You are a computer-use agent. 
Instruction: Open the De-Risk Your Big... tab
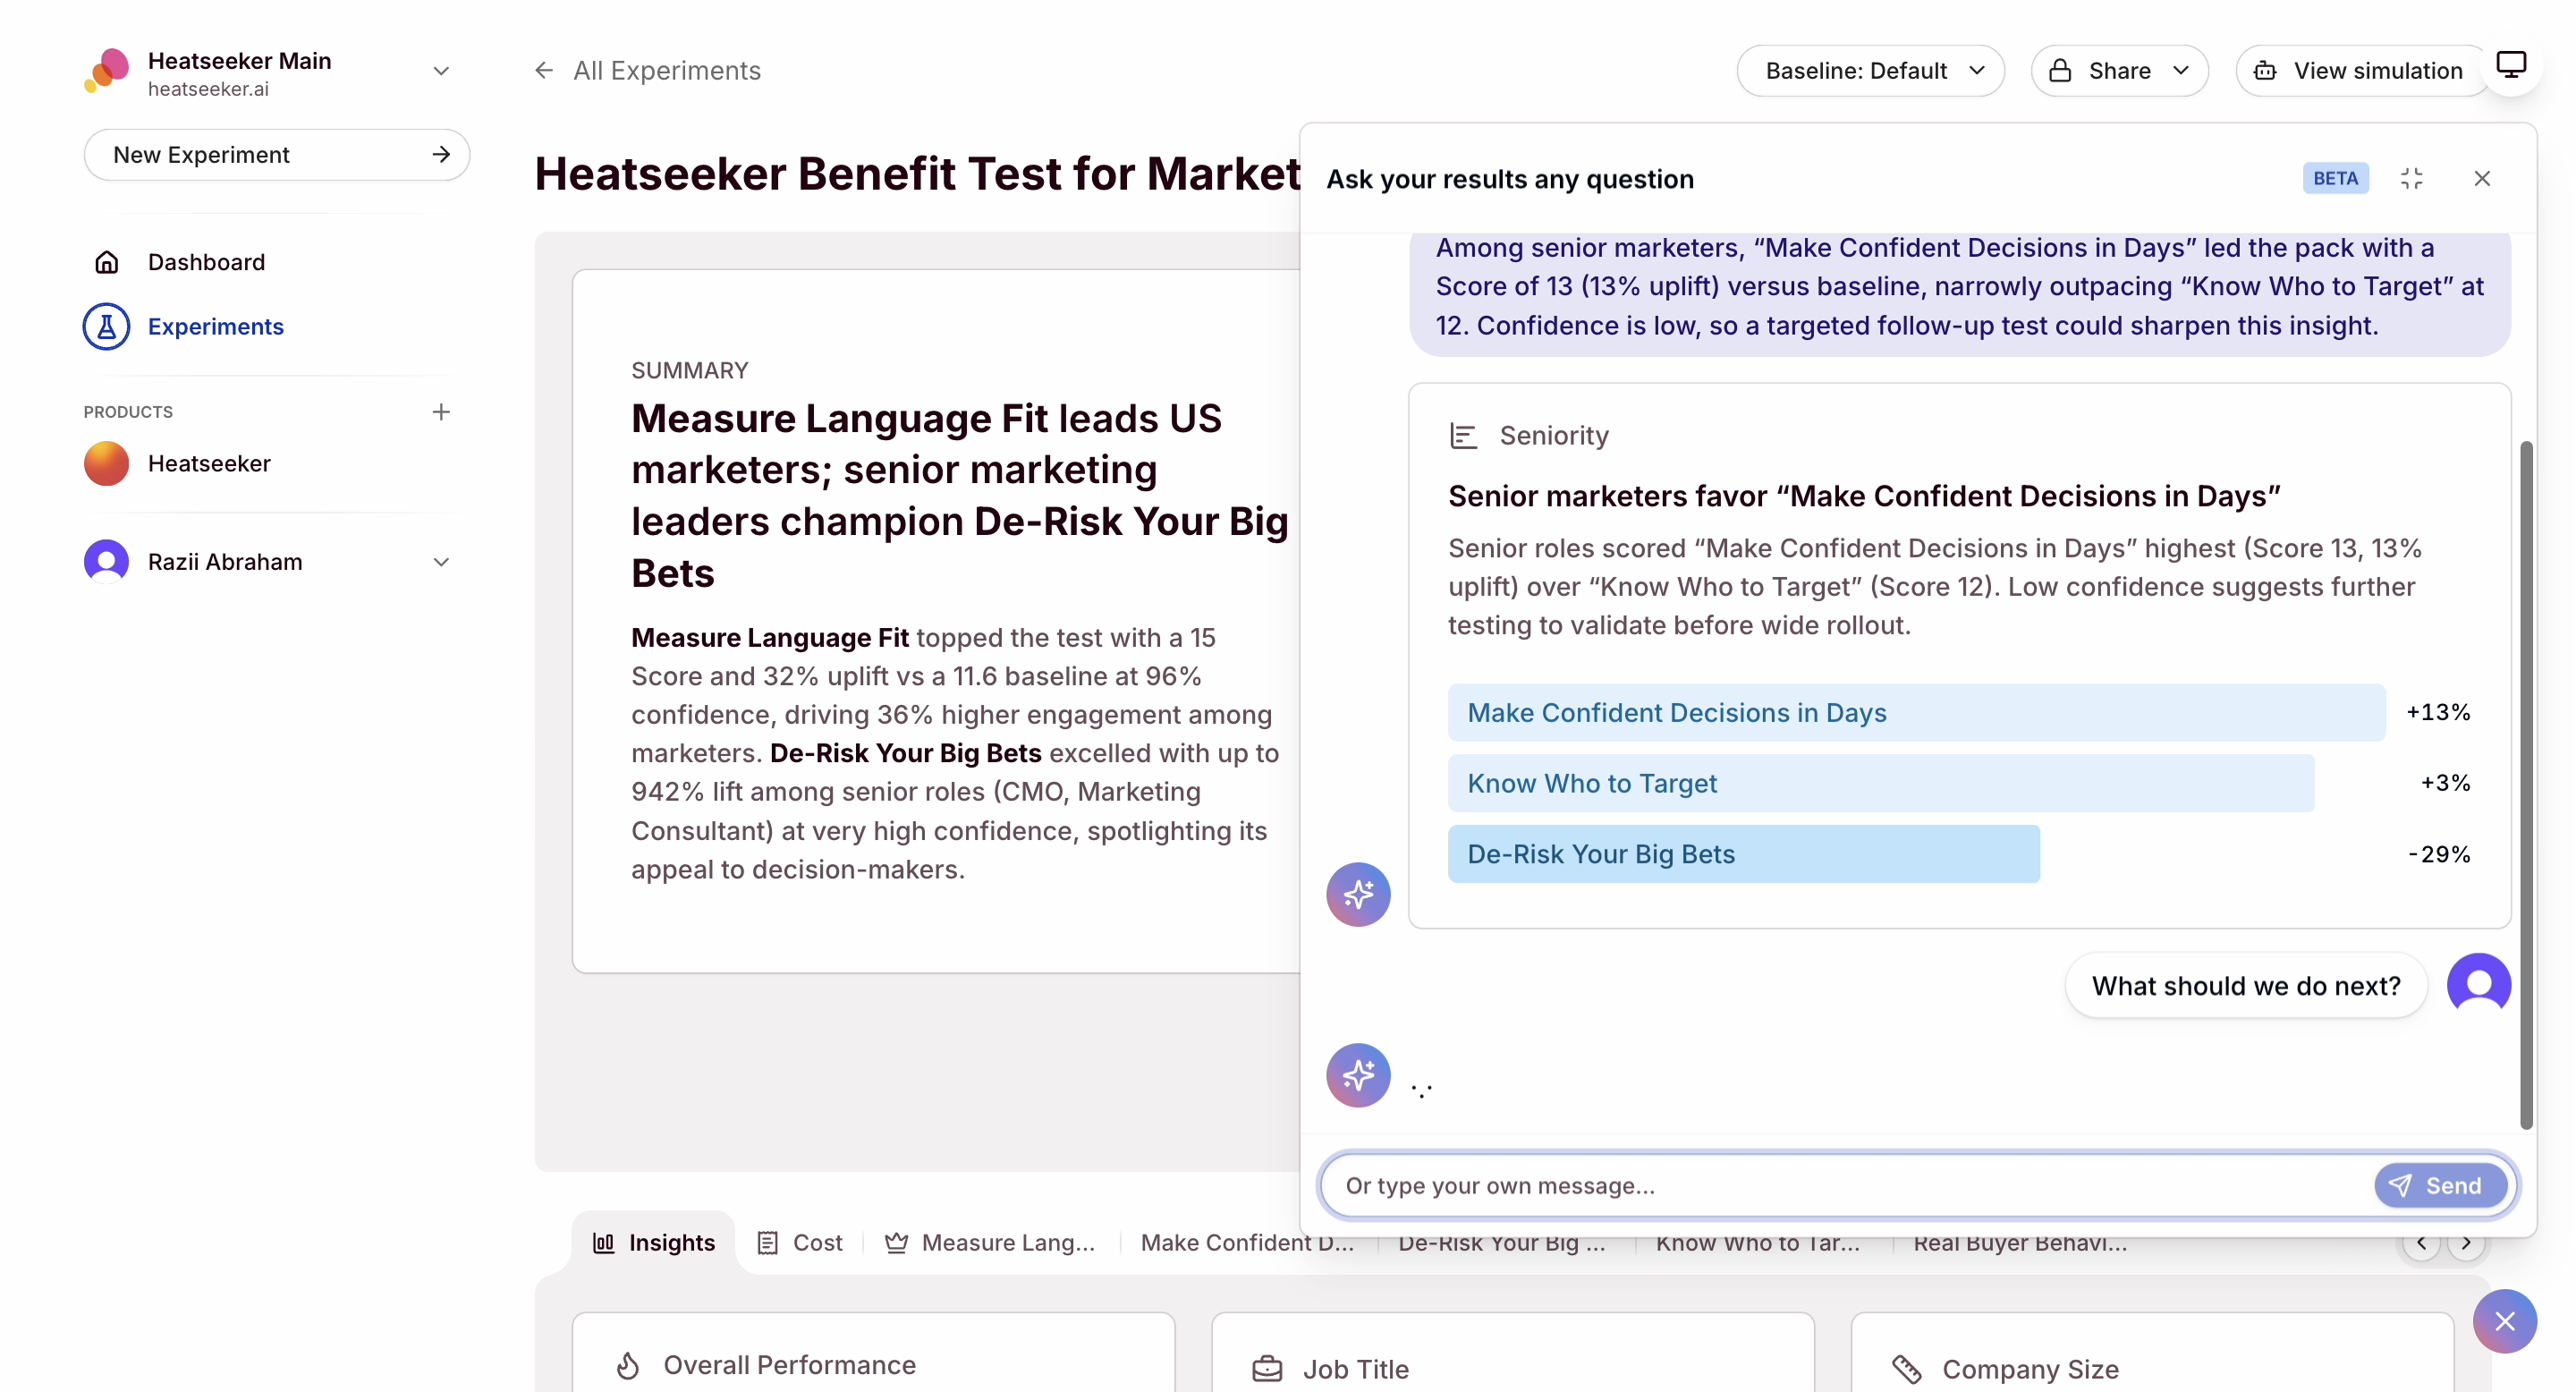pos(1501,1244)
